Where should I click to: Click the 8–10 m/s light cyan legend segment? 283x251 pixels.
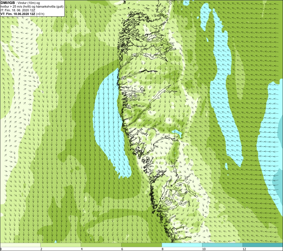coord(182,245)
